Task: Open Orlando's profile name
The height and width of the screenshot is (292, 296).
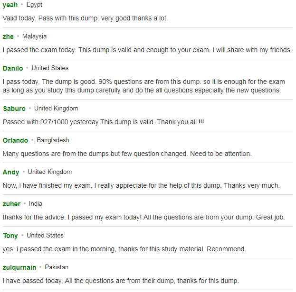Action: (x=15, y=140)
